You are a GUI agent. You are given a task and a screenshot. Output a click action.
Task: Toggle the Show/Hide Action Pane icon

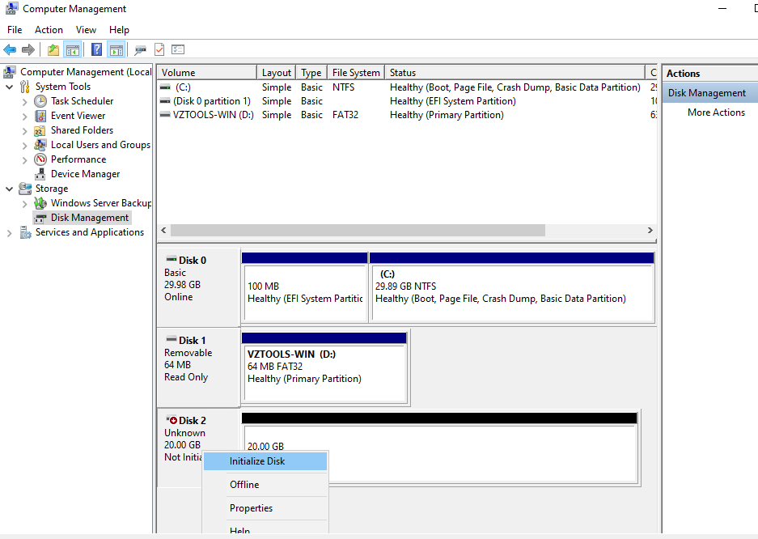click(x=116, y=49)
